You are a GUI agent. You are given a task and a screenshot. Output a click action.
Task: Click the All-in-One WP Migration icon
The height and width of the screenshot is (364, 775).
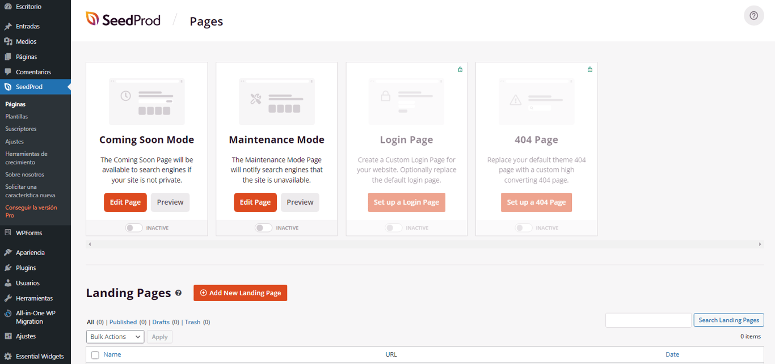[x=8, y=314]
